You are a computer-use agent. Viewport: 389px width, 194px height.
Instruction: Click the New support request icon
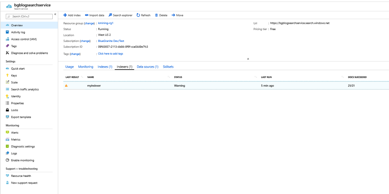[8, 183]
